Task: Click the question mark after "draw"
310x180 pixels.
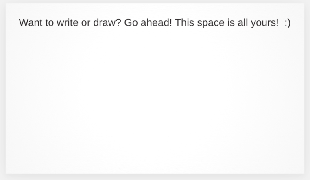Action: [118, 22]
